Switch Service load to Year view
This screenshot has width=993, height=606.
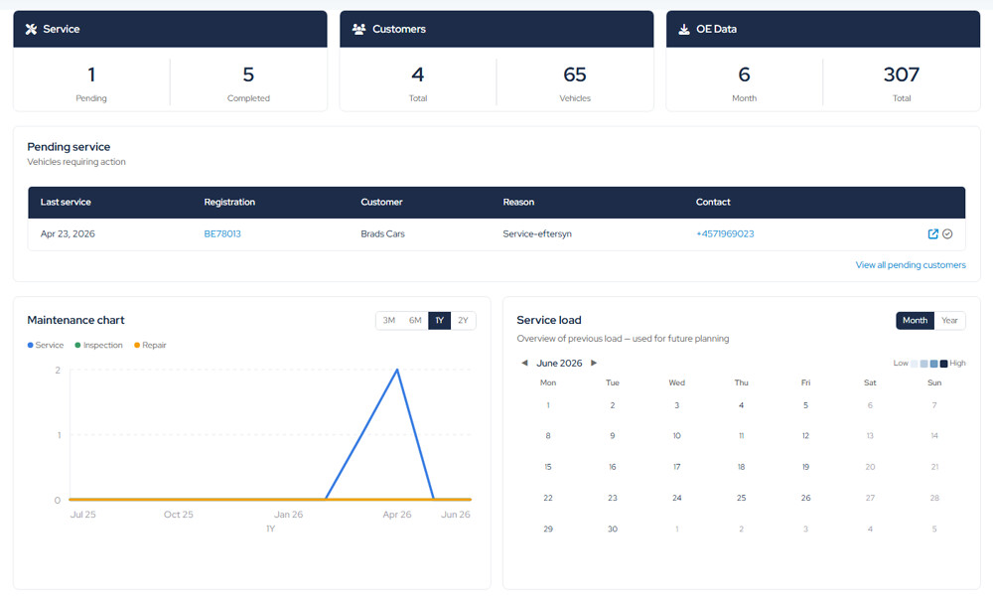click(x=949, y=320)
